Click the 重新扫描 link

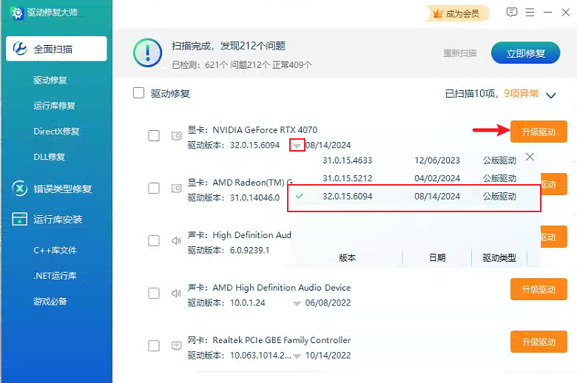460,53
